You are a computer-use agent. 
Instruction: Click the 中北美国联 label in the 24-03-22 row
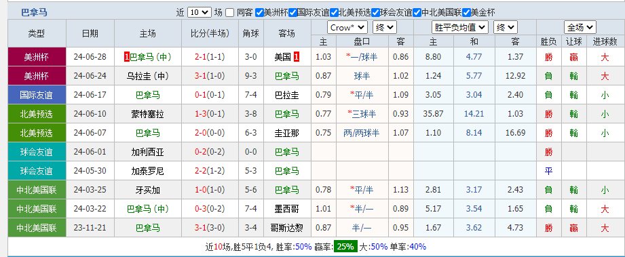click(36, 209)
